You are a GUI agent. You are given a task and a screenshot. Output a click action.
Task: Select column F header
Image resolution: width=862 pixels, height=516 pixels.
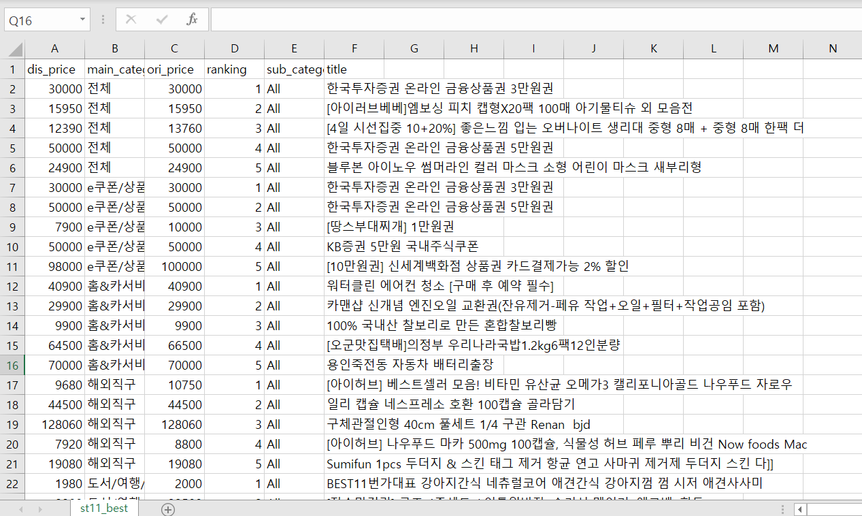pos(354,49)
